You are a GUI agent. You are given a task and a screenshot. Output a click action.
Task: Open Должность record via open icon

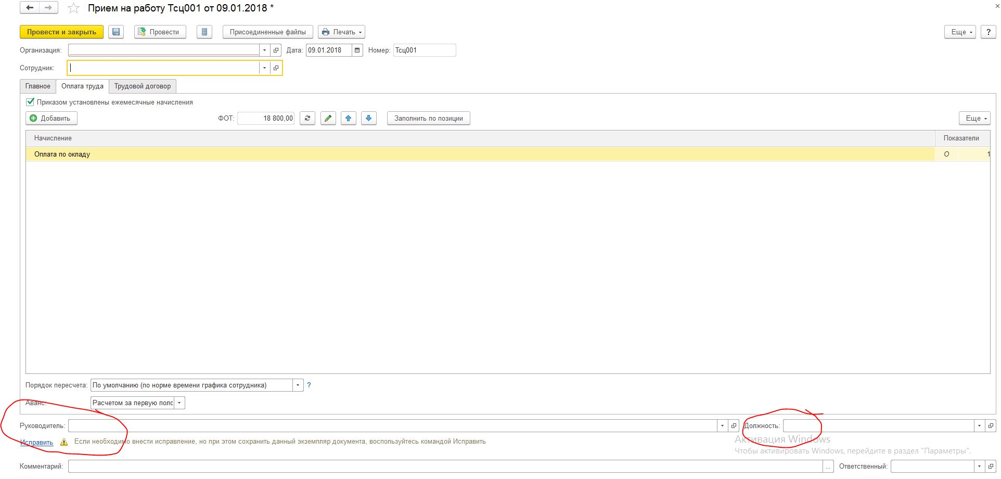tap(991, 425)
